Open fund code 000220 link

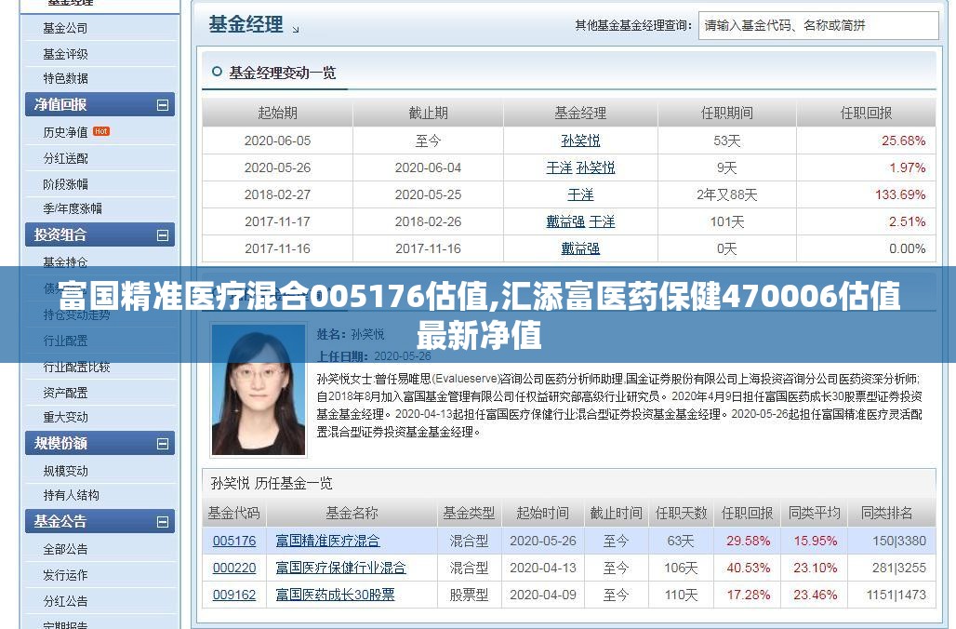coord(234,568)
